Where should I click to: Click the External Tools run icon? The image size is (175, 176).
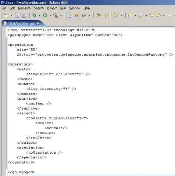click(x=56, y=15)
